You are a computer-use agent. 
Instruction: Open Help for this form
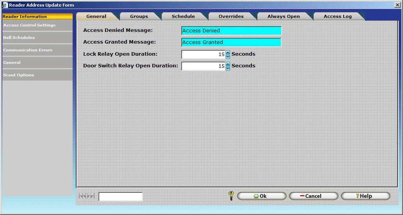365,196
